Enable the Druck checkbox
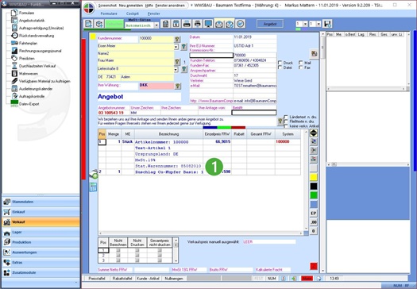The height and width of the screenshot is (289, 417). coord(280,63)
